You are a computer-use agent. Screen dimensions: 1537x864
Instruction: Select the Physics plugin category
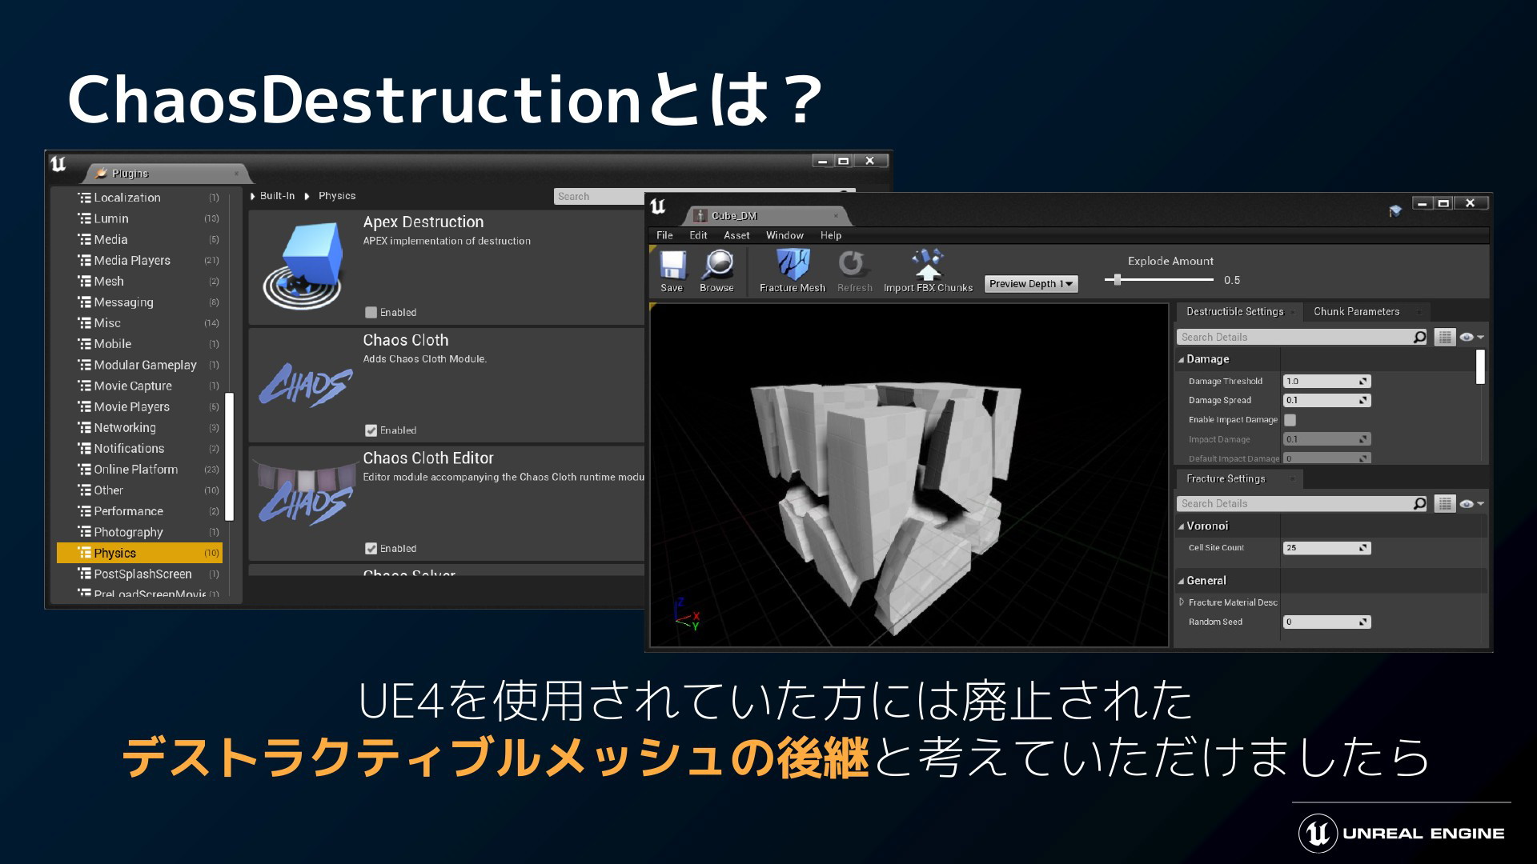[139, 553]
